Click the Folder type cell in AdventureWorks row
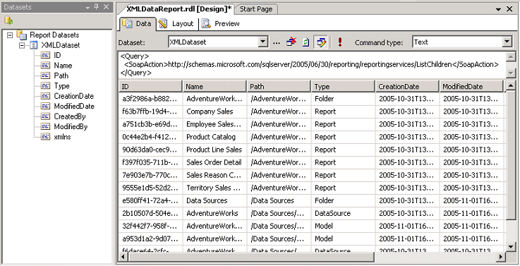The height and width of the screenshot is (266, 520). point(343,99)
